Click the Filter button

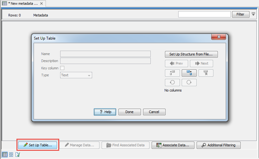pos(240,14)
